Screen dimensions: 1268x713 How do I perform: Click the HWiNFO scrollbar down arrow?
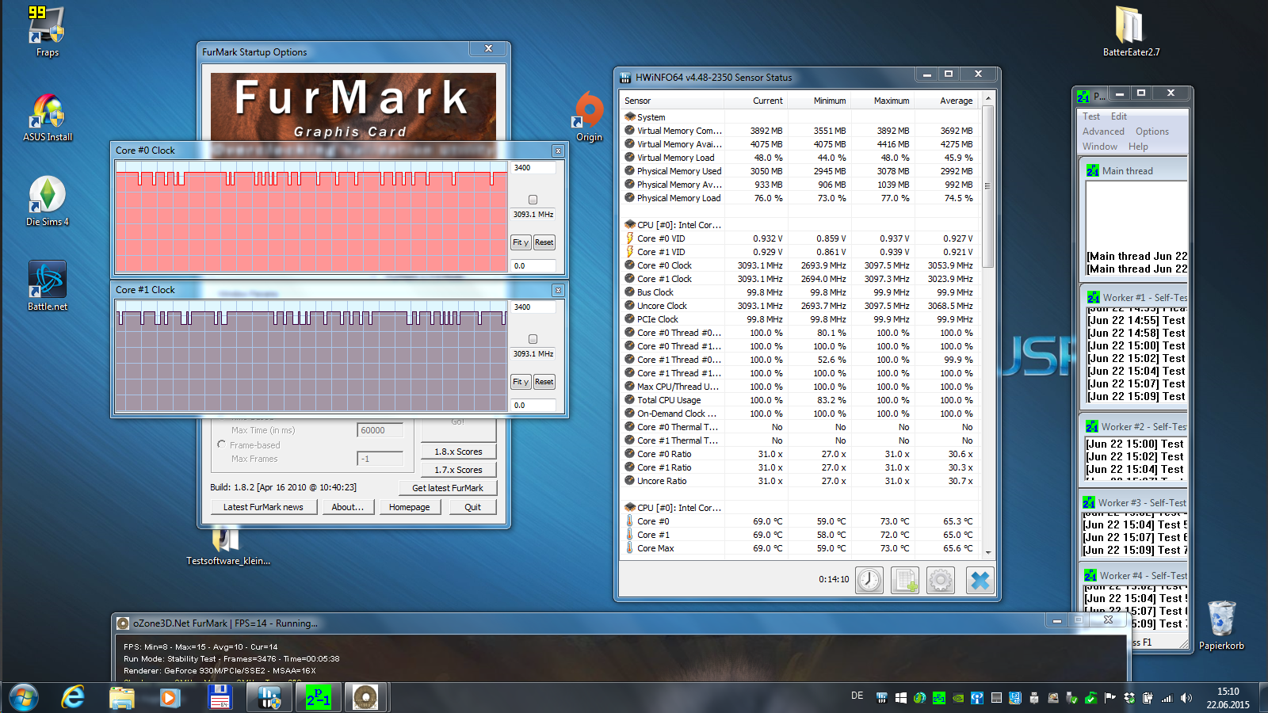coord(987,552)
